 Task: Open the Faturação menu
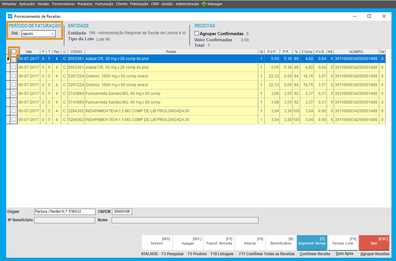coord(104,4)
